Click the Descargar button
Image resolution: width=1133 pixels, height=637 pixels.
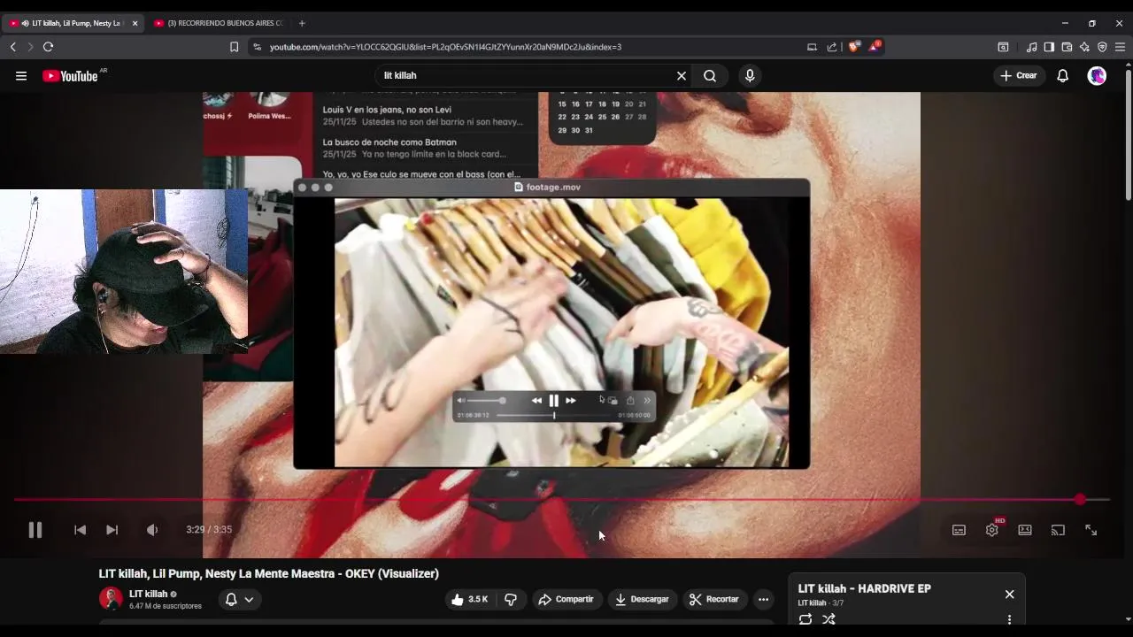pos(642,600)
